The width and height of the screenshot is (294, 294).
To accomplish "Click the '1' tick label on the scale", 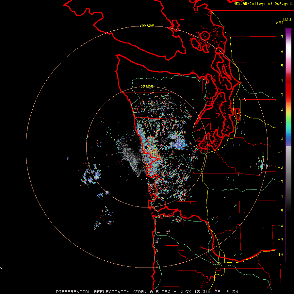I will [282, 124].
